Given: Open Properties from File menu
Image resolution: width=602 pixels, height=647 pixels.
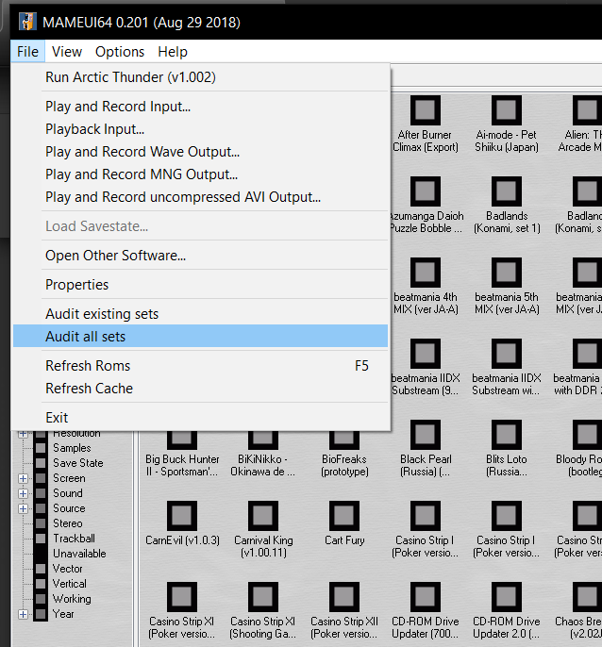Looking at the screenshot, I should click(x=201, y=285).
